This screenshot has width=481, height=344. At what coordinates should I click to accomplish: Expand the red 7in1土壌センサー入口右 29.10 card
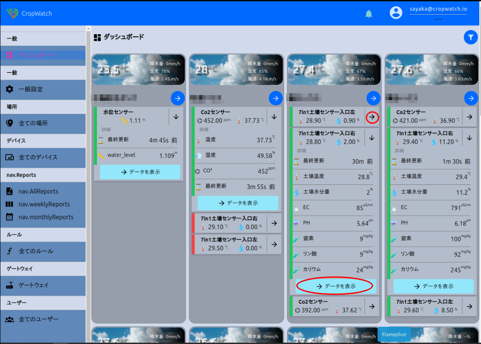pos(274,223)
